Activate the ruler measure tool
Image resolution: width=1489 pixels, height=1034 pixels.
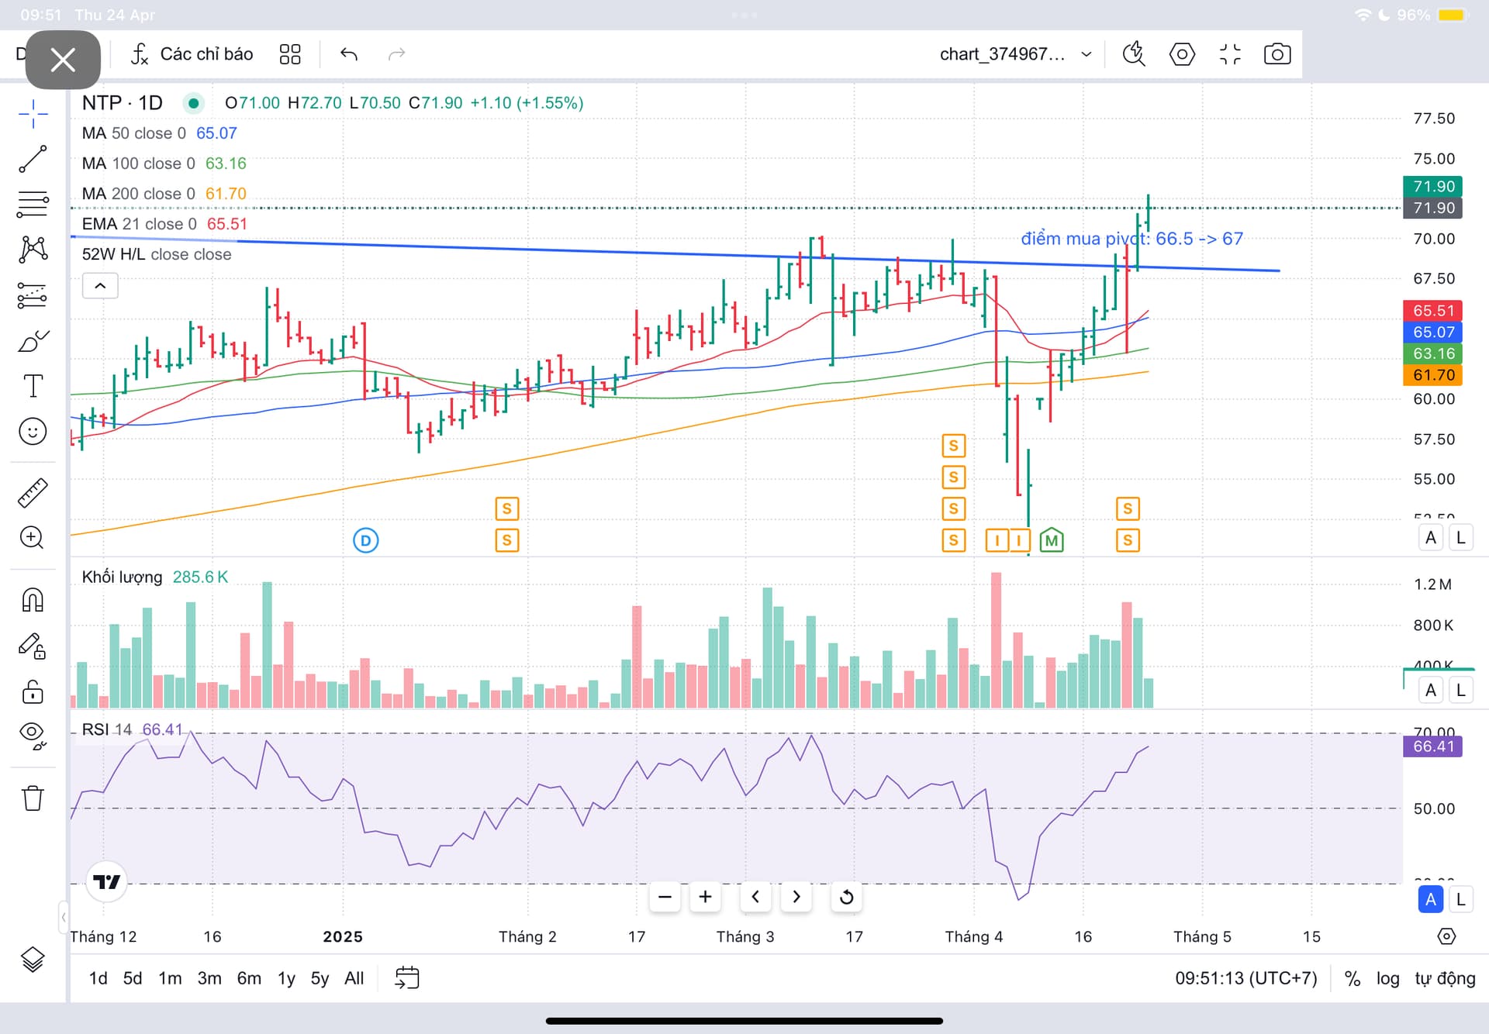33,492
